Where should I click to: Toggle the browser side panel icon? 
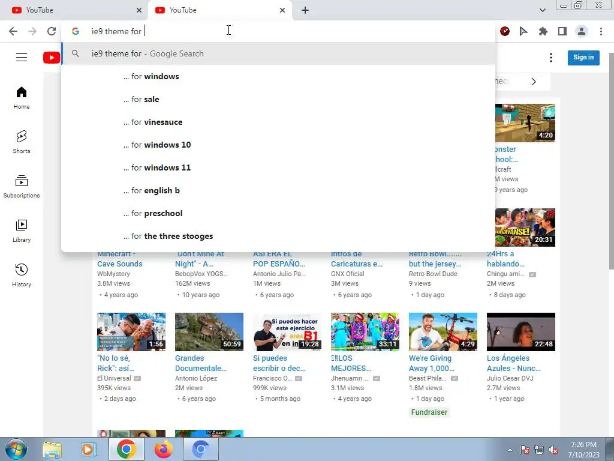[x=562, y=31]
